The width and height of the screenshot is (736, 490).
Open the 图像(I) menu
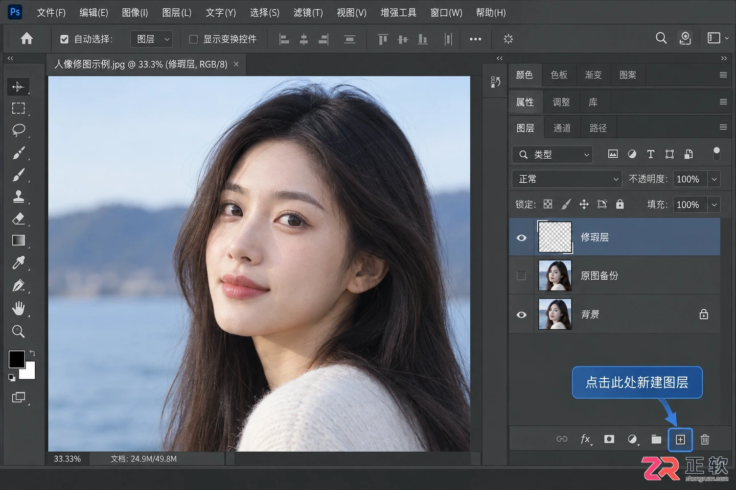click(x=135, y=13)
